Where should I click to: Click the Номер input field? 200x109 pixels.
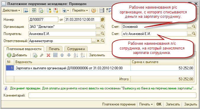click(43, 20)
